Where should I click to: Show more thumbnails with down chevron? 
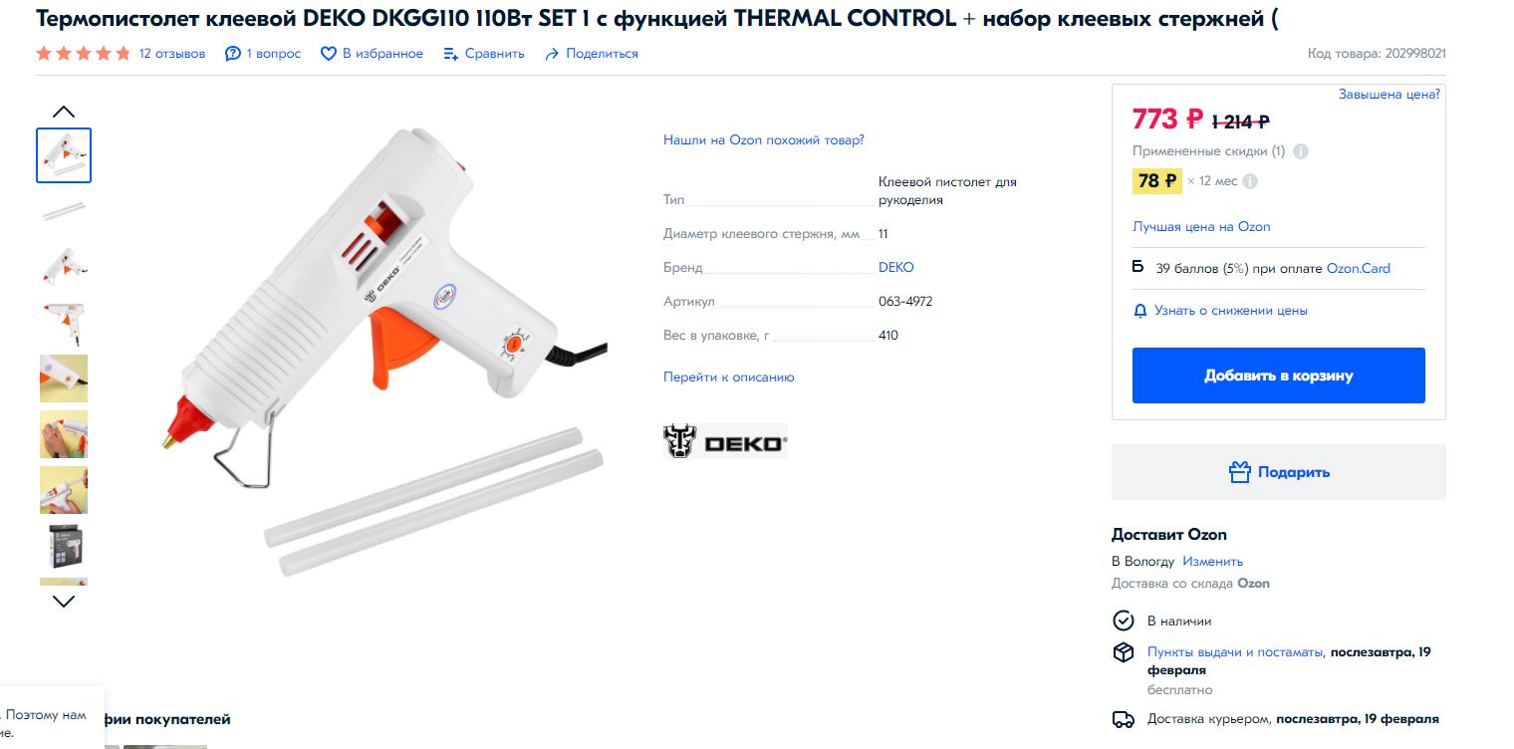click(64, 601)
